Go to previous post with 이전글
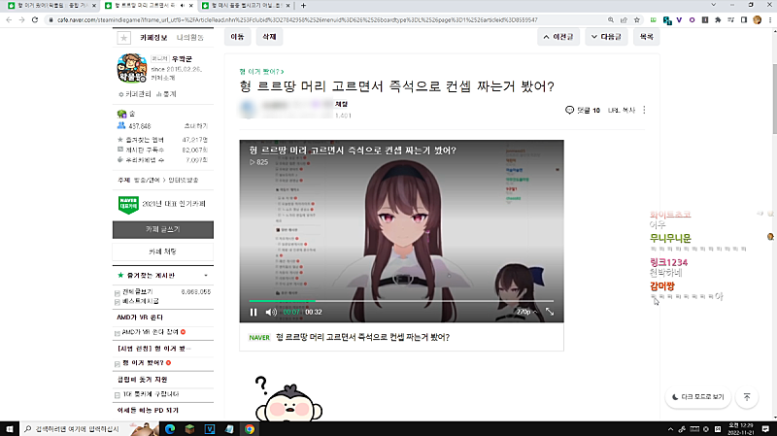777x436 pixels. point(557,37)
